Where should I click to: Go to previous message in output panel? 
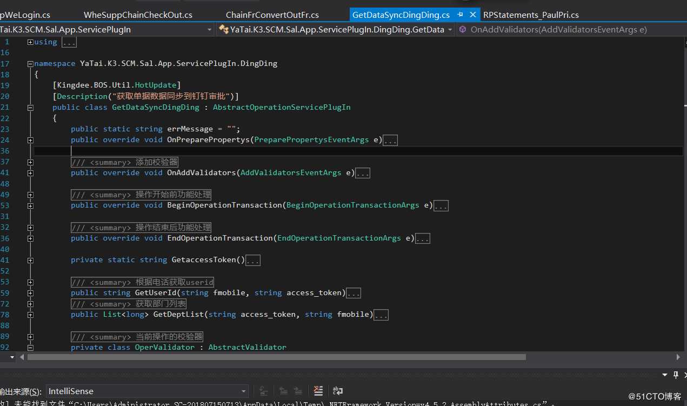[283, 391]
